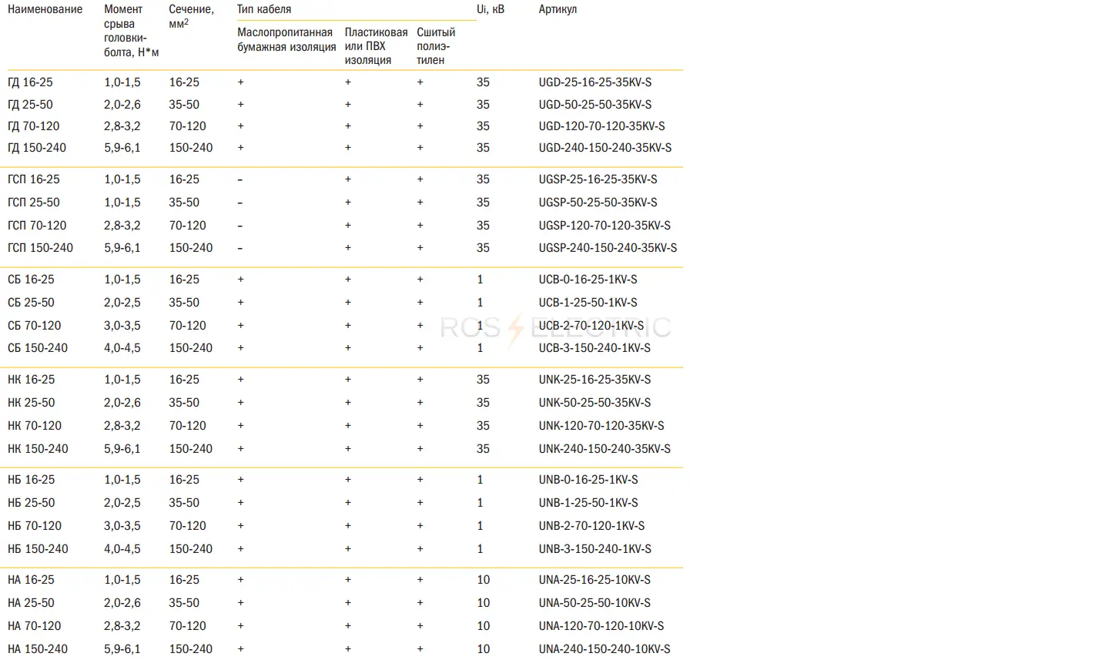
Task: Click article 'UGSP-25-16-25-35KV-S'
Action: (x=598, y=179)
